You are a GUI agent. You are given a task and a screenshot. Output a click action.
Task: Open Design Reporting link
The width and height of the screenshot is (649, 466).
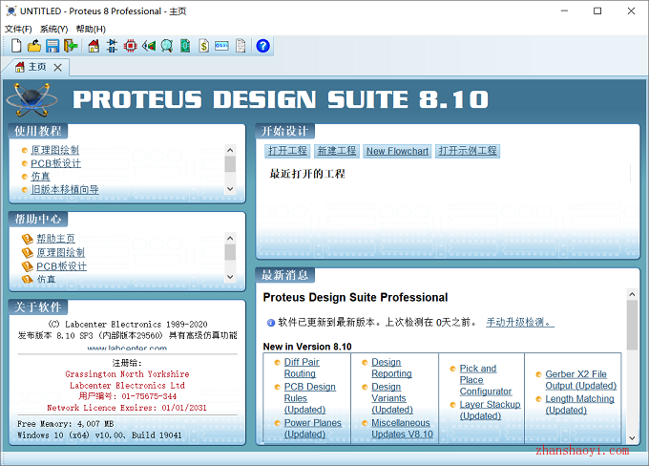(x=391, y=368)
